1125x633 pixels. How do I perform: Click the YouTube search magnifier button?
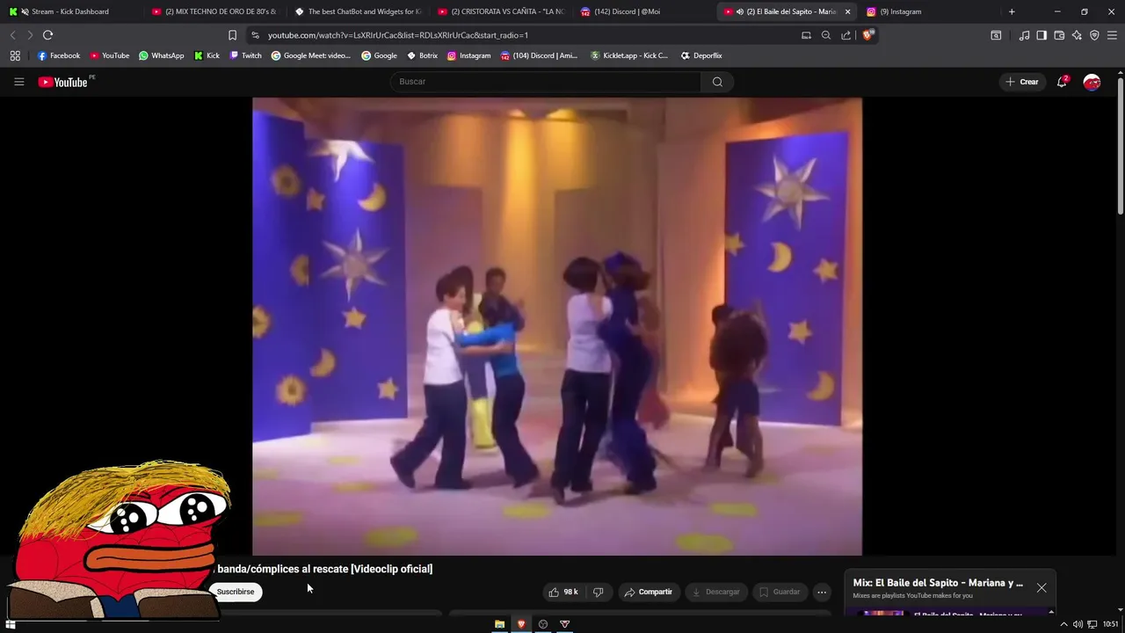click(717, 82)
